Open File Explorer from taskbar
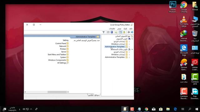Viewport: 200px width, 112px height. pos(168,109)
